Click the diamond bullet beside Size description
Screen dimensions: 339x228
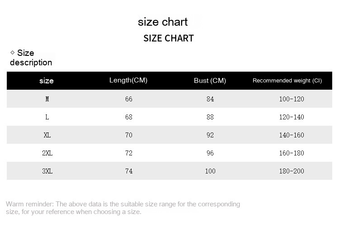12,53
